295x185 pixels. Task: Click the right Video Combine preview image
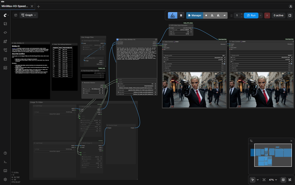click(x=261, y=90)
